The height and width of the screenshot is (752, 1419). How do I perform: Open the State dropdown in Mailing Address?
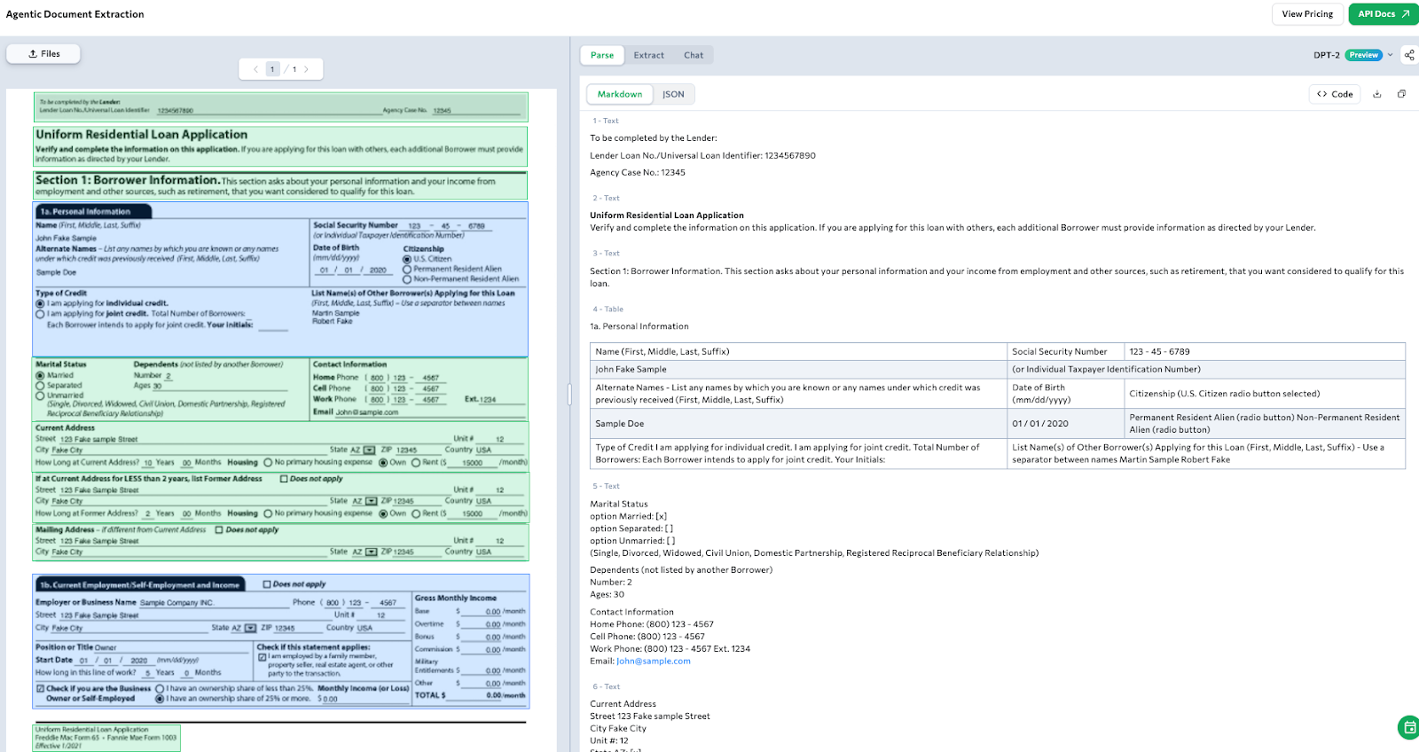pyautogui.click(x=370, y=552)
